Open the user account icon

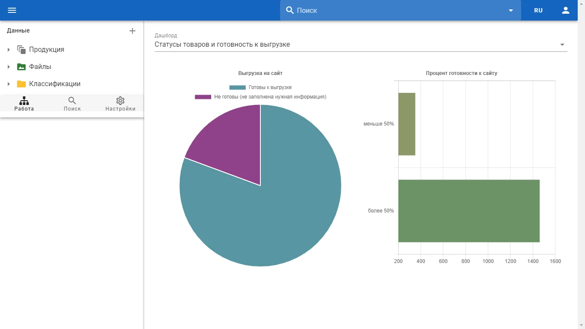(x=566, y=10)
